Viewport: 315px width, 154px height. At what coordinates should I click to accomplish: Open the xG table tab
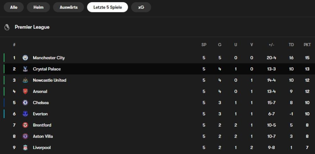click(141, 7)
